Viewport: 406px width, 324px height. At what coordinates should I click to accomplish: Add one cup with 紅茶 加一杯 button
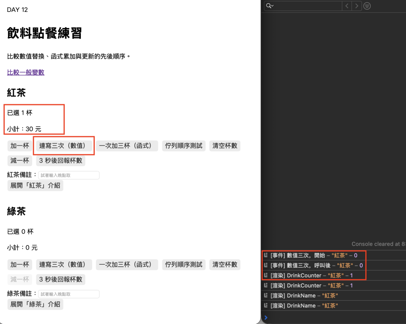pos(20,146)
